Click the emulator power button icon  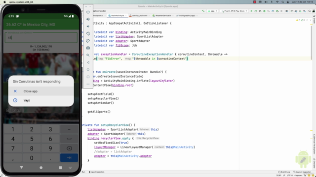[x=88, y=12]
